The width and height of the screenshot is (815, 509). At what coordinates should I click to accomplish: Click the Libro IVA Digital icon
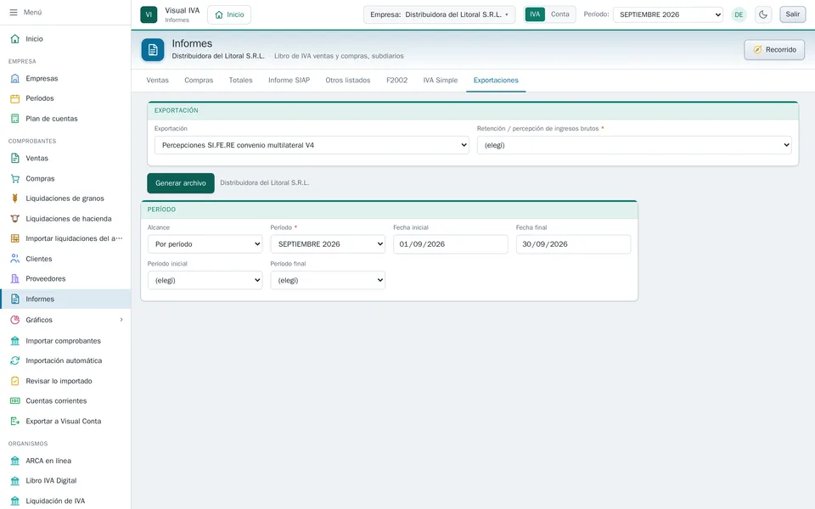[x=15, y=480]
